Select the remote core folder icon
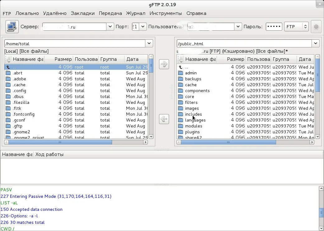This screenshot has height=231, width=324. coord(181,96)
